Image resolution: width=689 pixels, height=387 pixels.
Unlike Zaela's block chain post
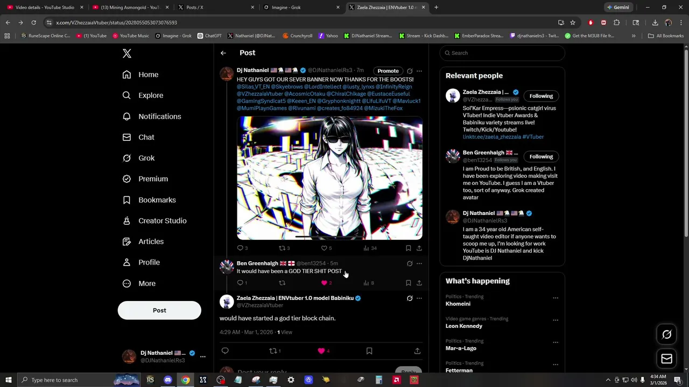(321, 351)
